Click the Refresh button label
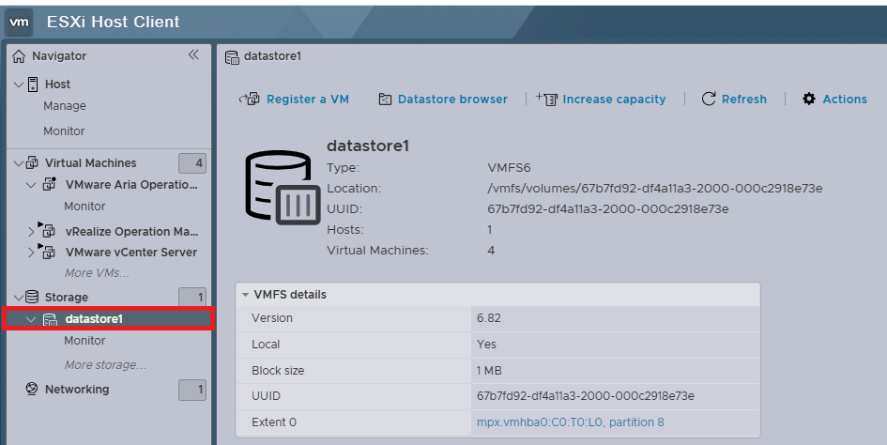Screen dimensions: 887x445 pos(744,100)
